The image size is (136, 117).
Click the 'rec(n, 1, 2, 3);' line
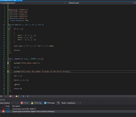coord(21,80)
